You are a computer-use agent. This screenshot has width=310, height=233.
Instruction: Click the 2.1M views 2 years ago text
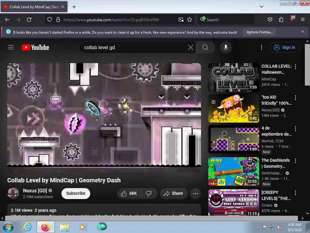click(34, 210)
